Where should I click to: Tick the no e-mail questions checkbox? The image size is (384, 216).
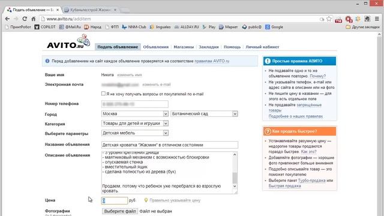click(x=103, y=94)
